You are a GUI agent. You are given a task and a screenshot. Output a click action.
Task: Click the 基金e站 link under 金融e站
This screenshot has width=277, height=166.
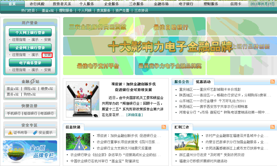[12, 88]
